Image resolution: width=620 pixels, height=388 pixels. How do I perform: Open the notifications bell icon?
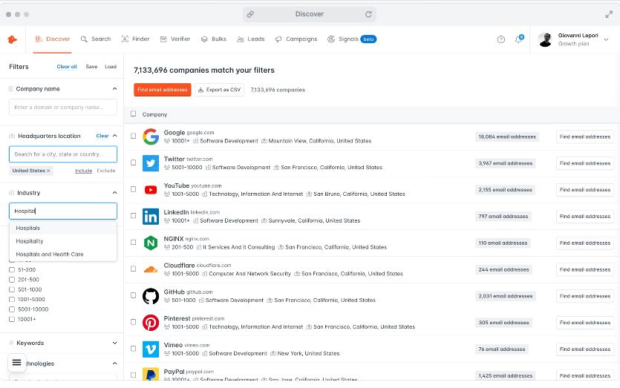click(x=519, y=39)
